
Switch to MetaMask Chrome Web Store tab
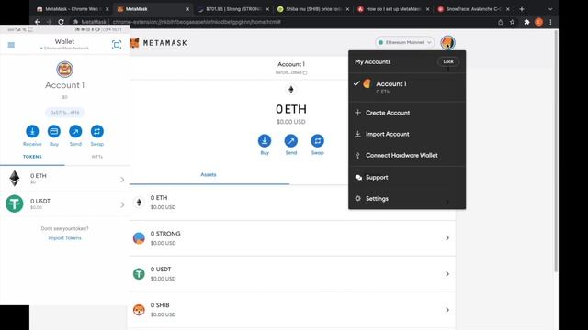coord(72,9)
